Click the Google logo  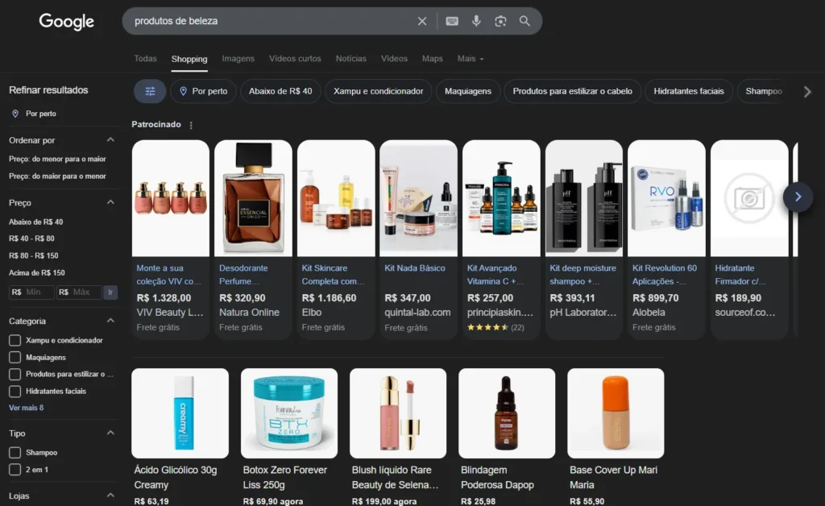pyautogui.click(x=66, y=22)
